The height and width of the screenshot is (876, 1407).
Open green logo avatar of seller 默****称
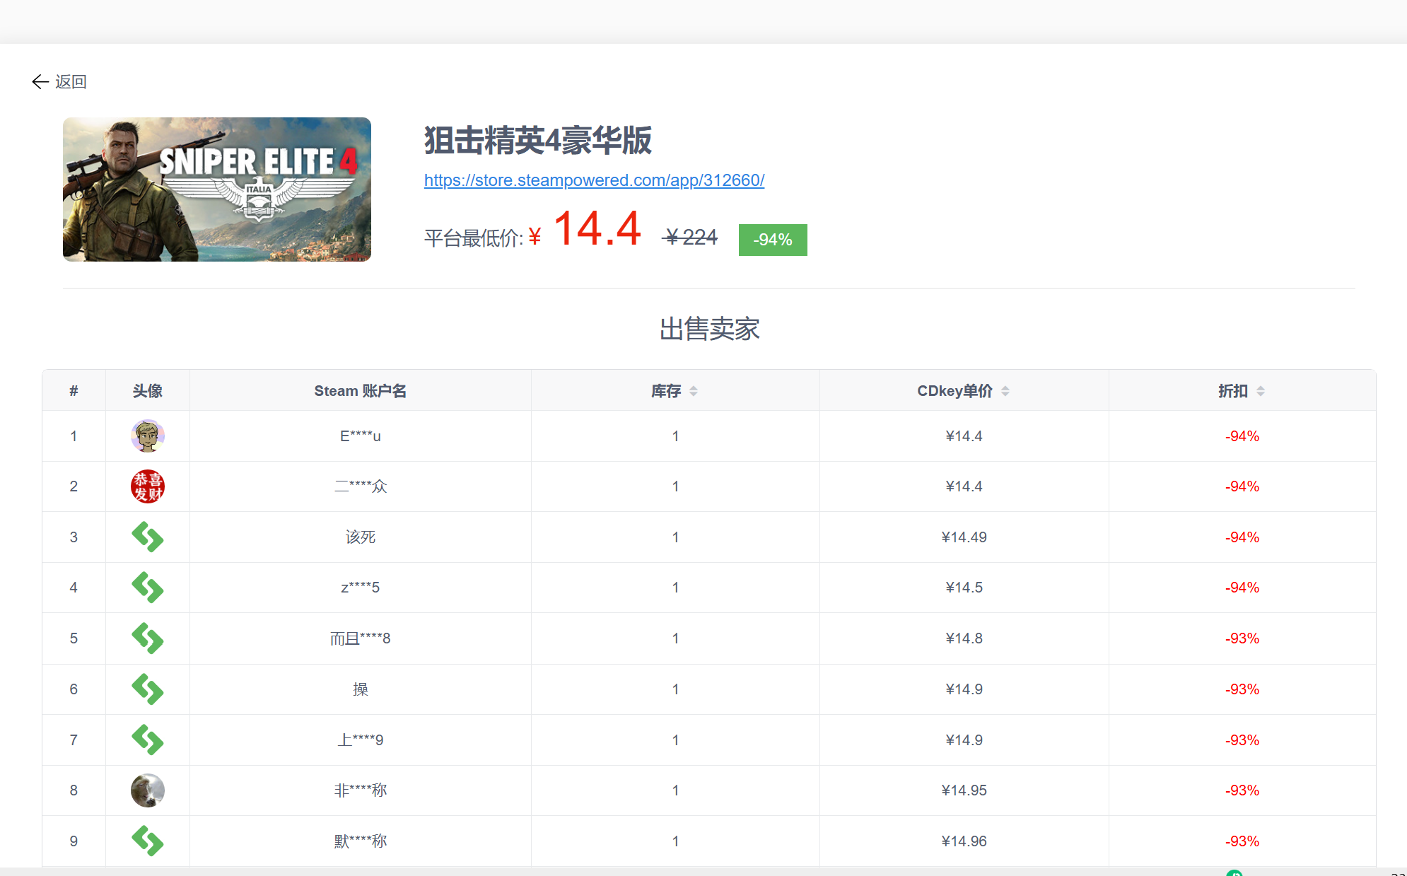(148, 841)
